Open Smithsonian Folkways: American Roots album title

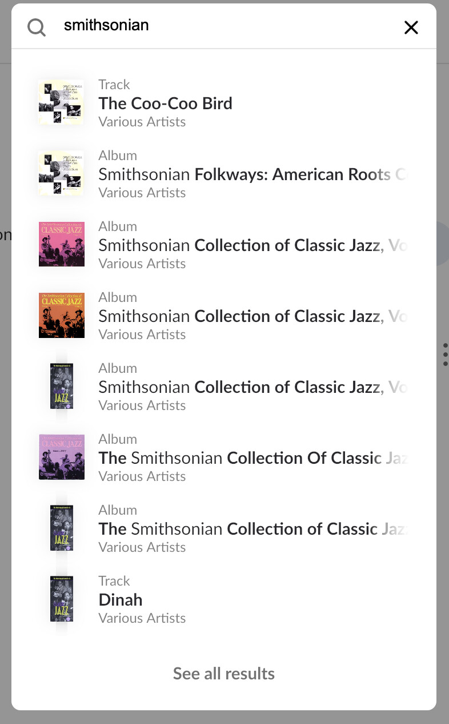pyautogui.click(x=251, y=174)
